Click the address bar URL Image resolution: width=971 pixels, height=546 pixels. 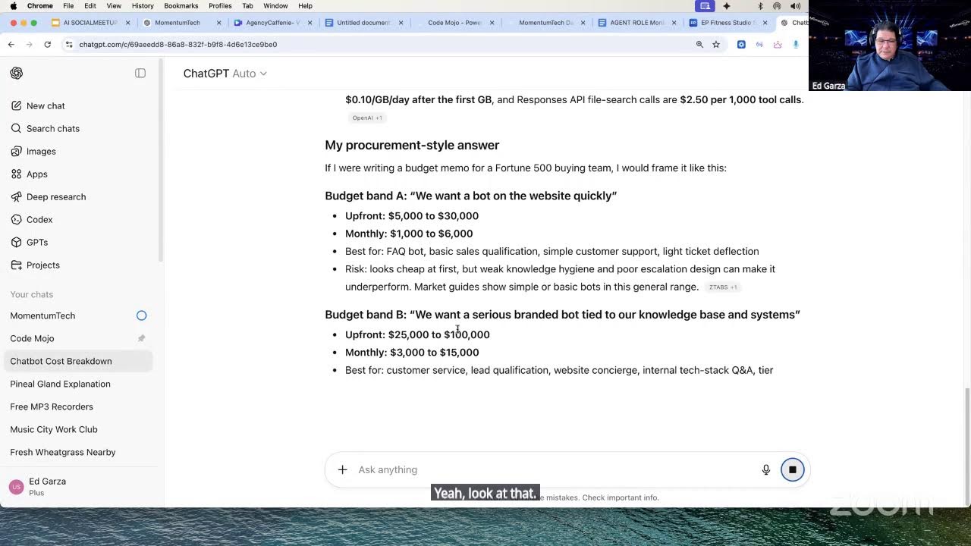click(178, 44)
